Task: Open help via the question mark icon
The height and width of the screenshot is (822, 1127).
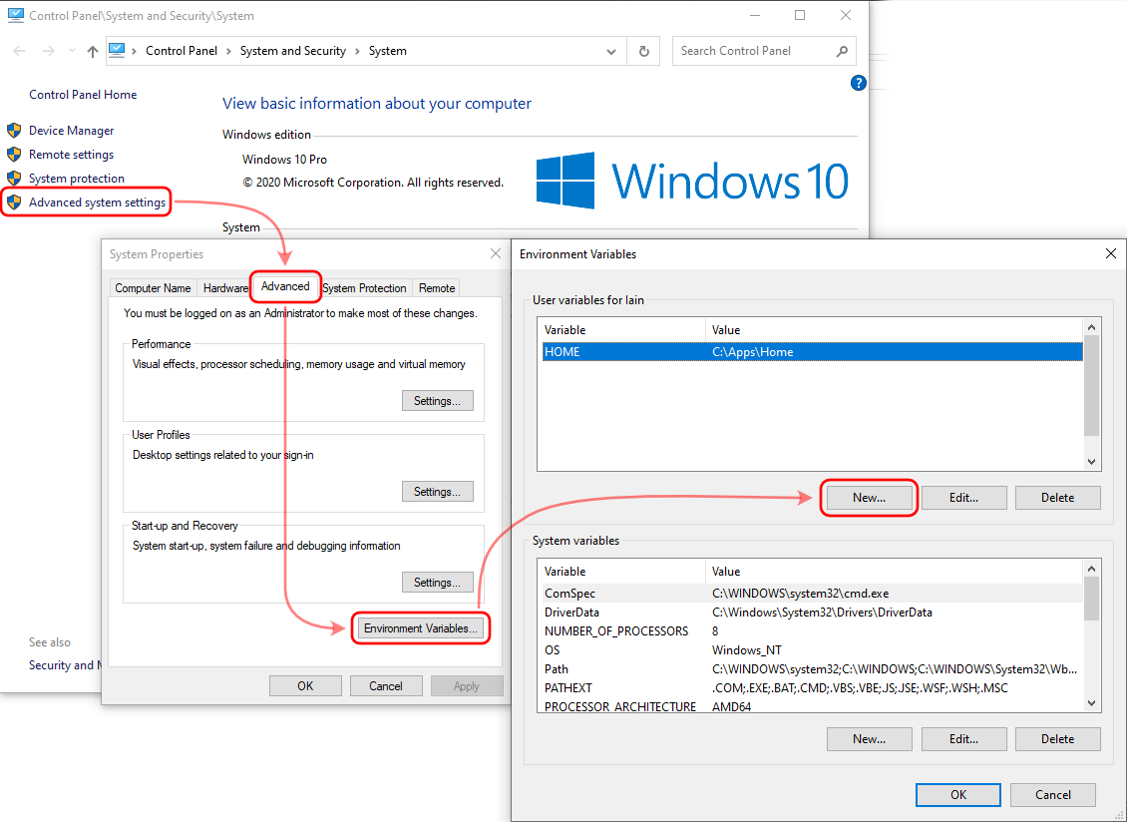Action: [859, 83]
